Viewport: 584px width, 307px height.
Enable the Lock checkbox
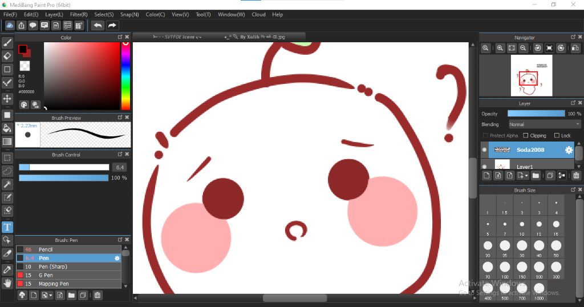point(557,135)
